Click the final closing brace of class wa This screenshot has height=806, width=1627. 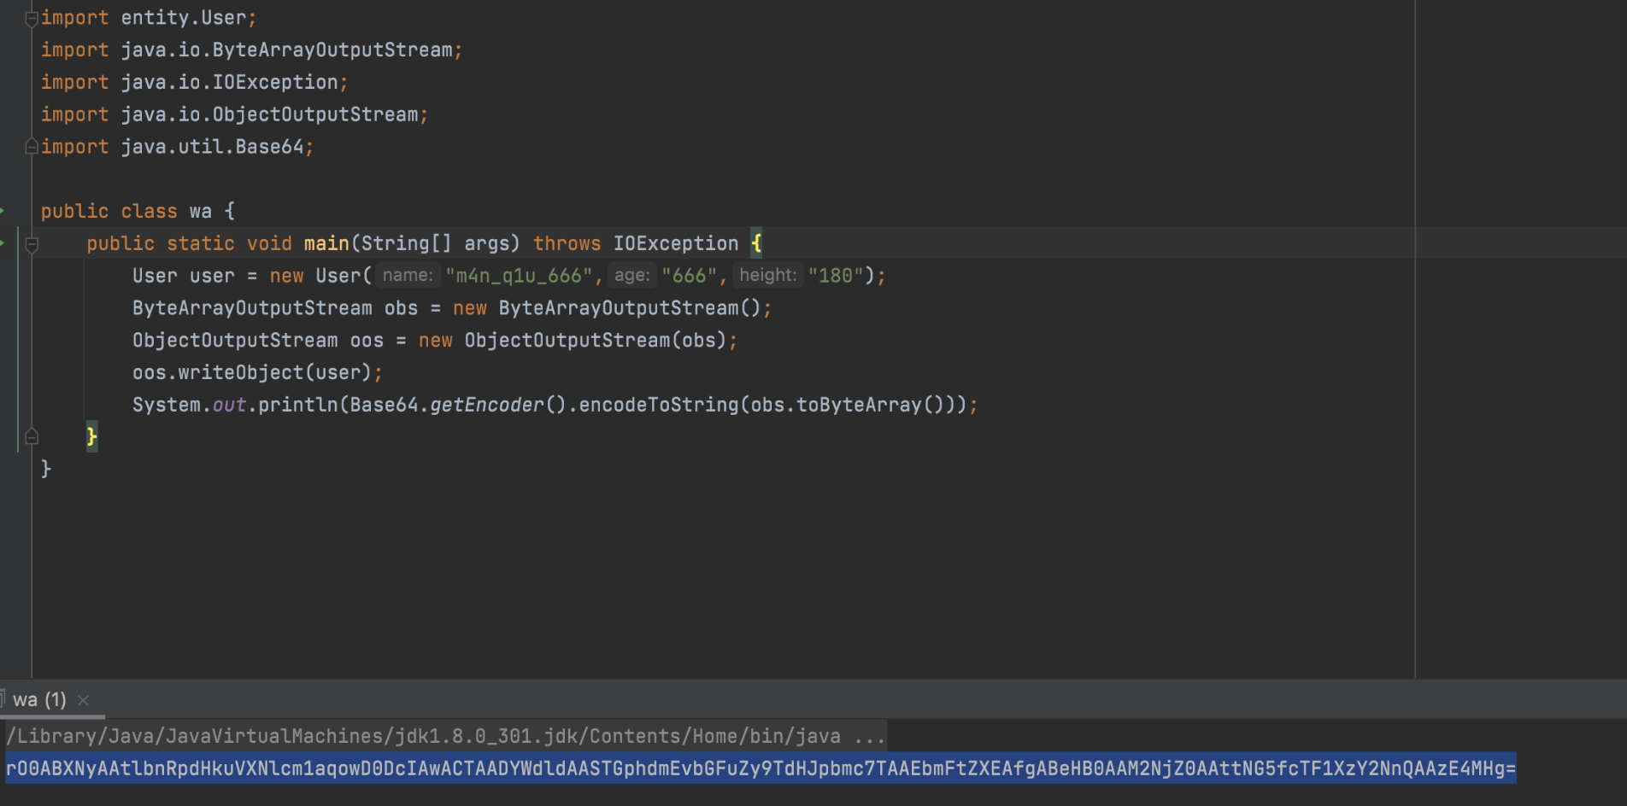point(46,470)
